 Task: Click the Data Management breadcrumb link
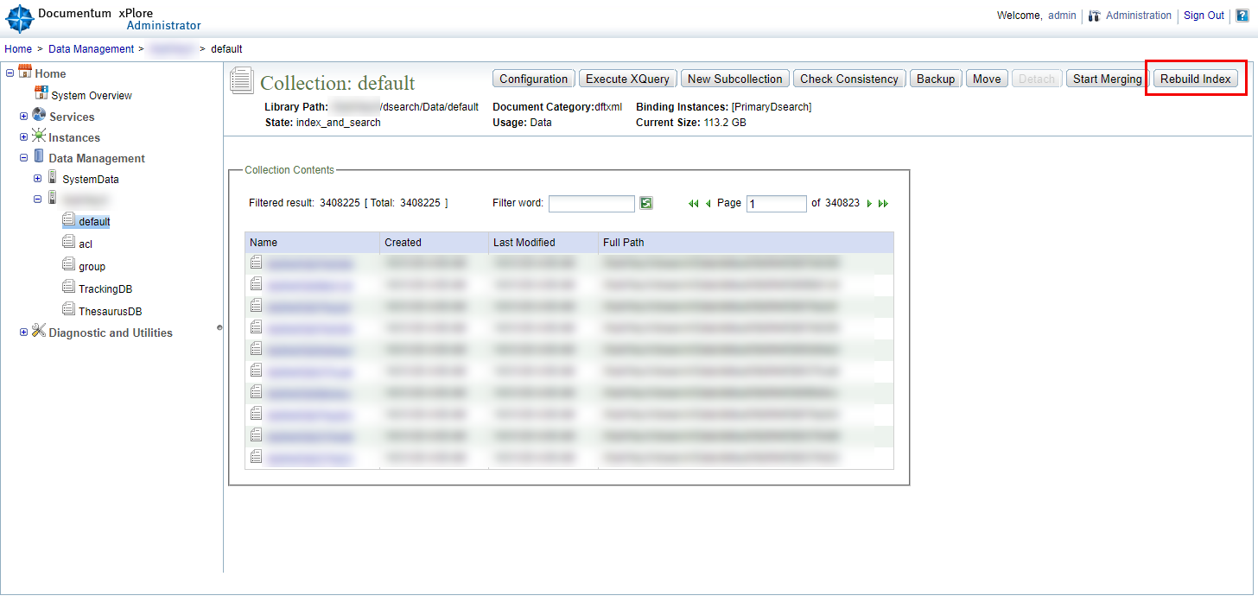(92, 49)
